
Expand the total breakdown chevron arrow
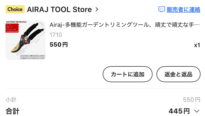tap(196, 111)
